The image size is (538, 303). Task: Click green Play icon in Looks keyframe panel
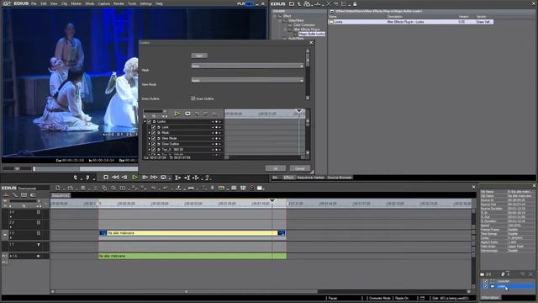click(x=177, y=114)
